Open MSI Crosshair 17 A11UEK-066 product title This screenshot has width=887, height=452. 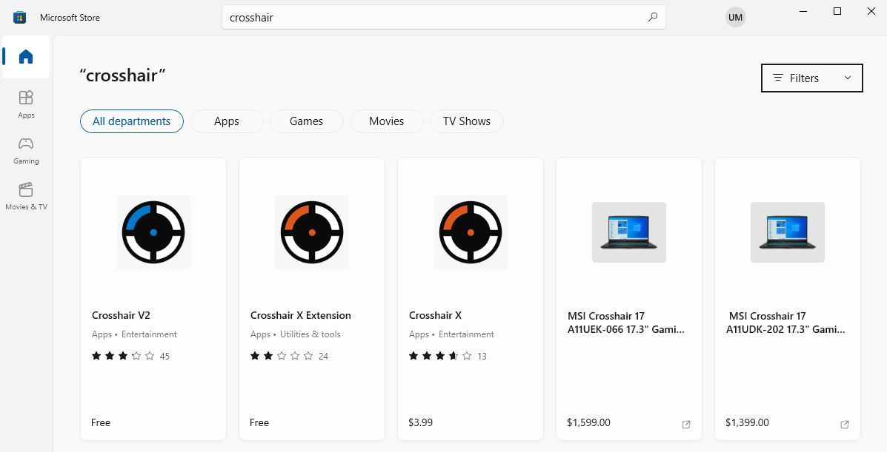[626, 323]
